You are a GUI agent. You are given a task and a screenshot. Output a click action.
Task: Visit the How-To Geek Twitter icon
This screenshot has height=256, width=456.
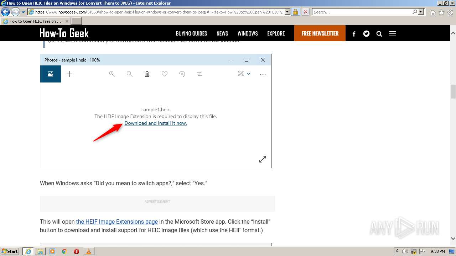366,34
